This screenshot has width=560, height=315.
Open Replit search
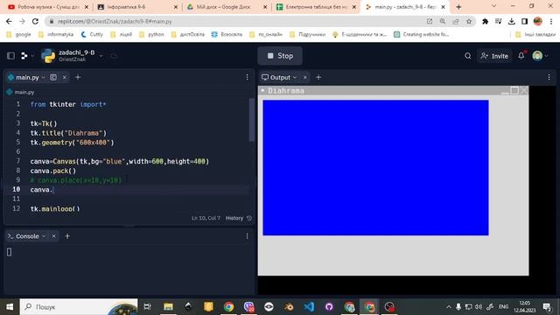[468, 56]
